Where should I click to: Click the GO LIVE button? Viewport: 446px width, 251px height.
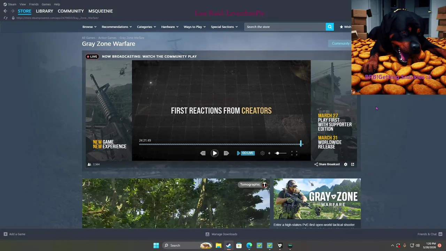point(246,153)
